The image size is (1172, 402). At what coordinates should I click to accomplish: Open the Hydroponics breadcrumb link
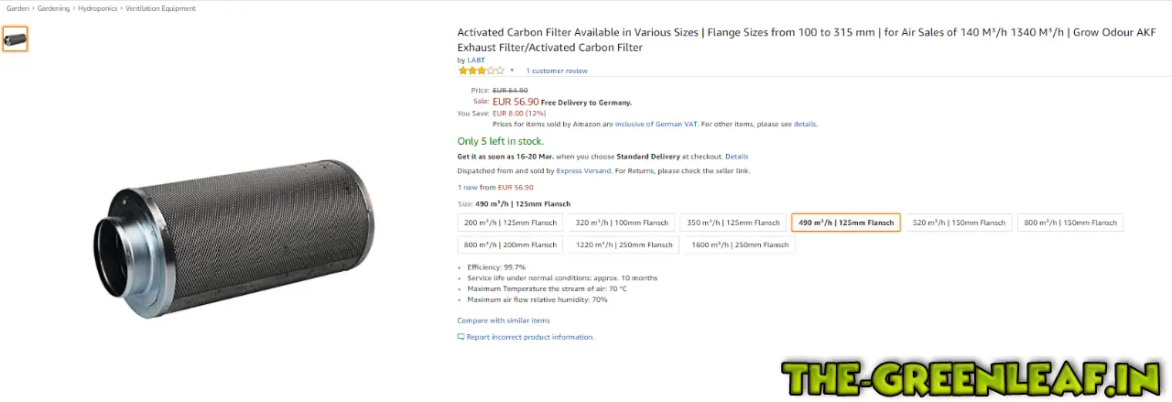pyautogui.click(x=97, y=8)
